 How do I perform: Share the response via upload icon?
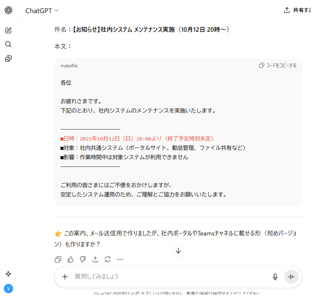pyautogui.click(x=95, y=259)
